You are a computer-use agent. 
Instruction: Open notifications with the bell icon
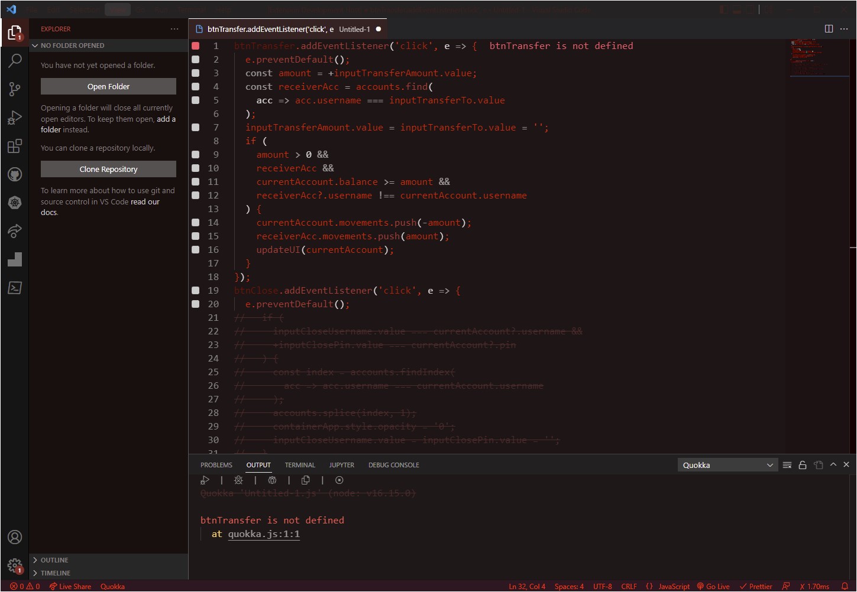[x=845, y=586]
